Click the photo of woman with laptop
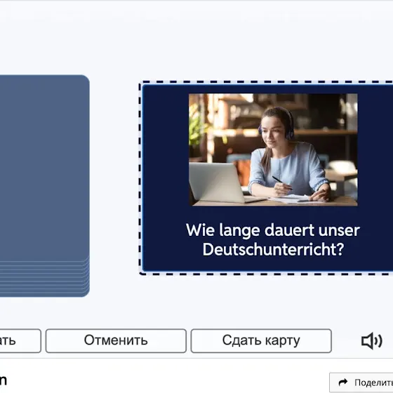Screen dimensions: 393x393 273,150
